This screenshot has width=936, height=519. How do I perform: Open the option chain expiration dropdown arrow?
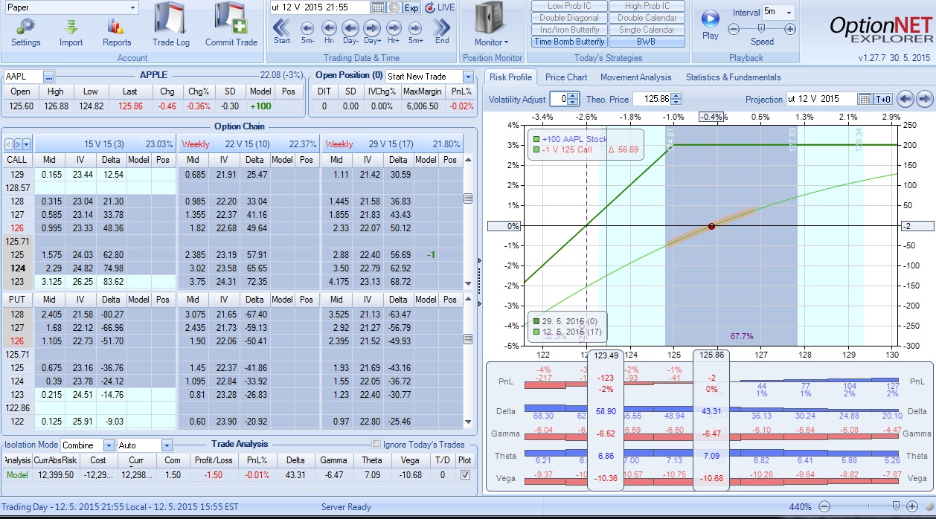[27, 144]
